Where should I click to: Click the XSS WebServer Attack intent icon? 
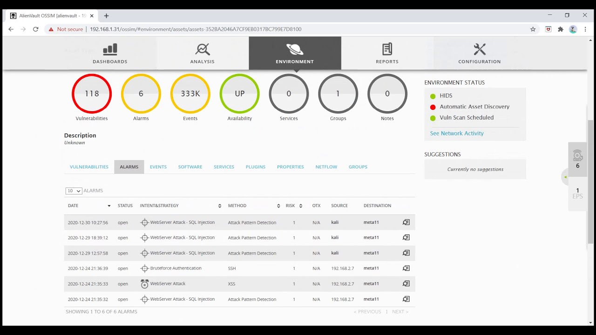tap(144, 284)
